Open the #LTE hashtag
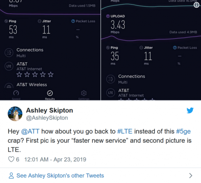 coord(125,131)
